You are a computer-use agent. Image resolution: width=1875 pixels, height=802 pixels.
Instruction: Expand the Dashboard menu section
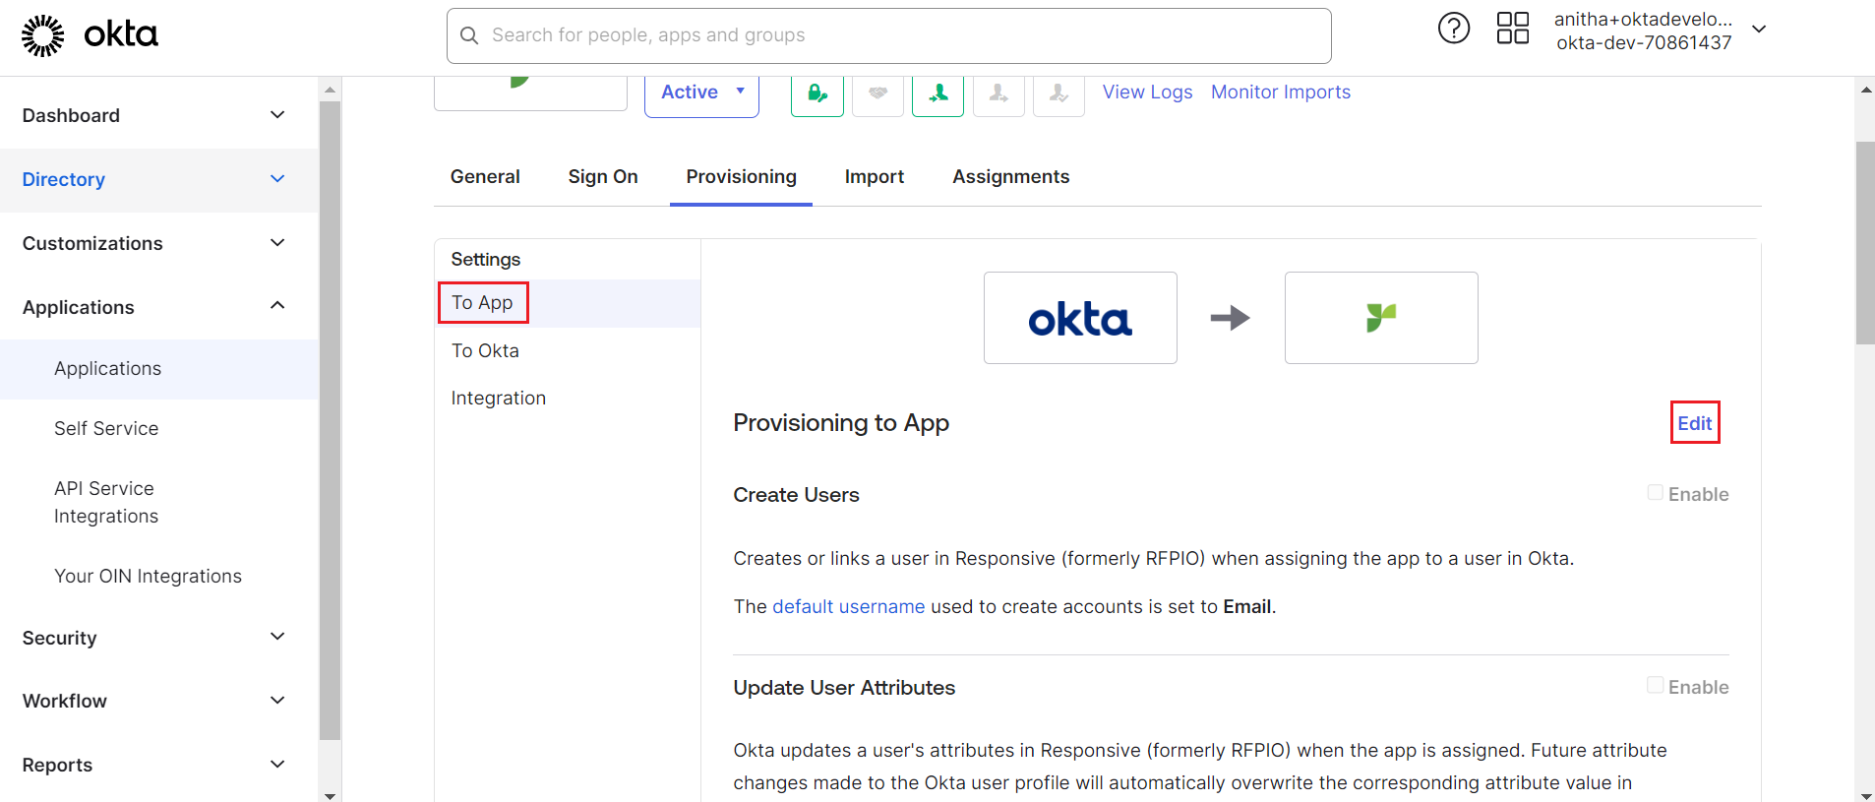pos(159,115)
